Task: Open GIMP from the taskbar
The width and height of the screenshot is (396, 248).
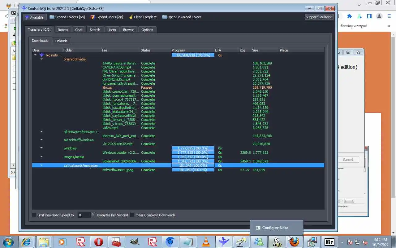Action: (134, 242)
